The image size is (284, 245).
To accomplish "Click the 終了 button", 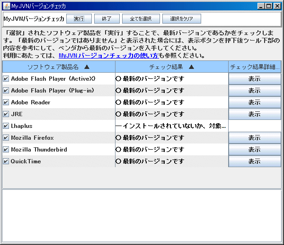I will (x=107, y=18).
